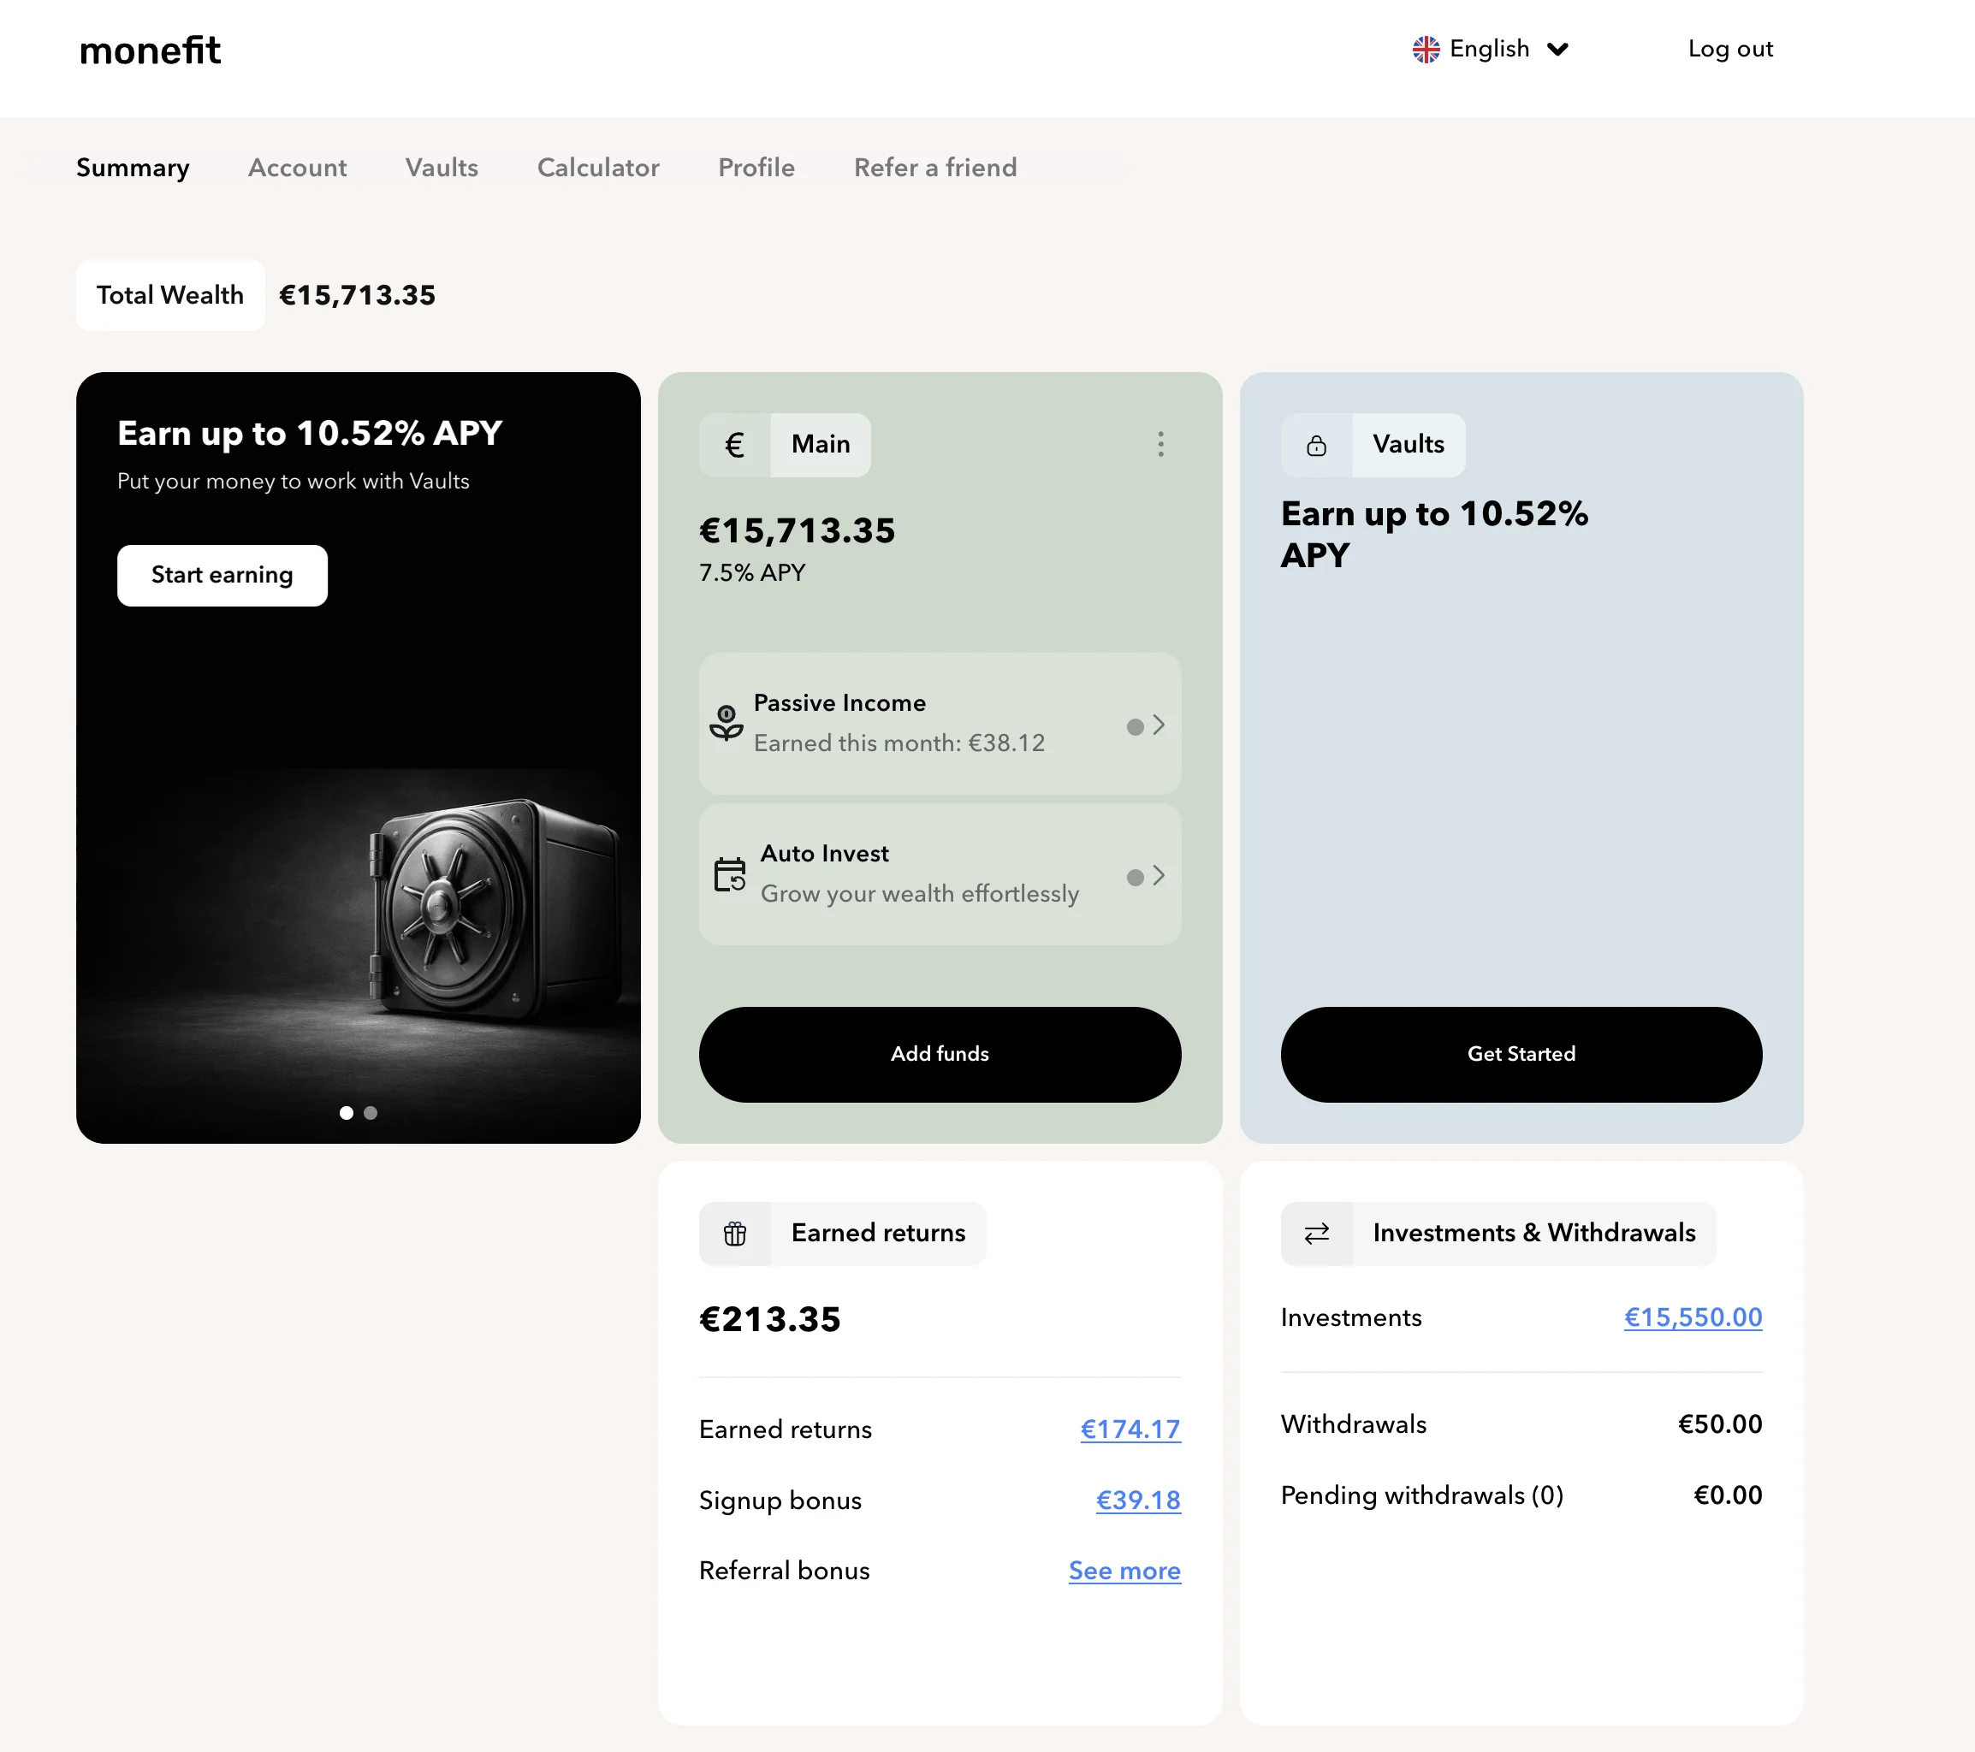Image resolution: width=1975 pixels, height=1752 pixels.
Task: Open the Main wallet three-dot menu
Action: [x=1160, y=444]
